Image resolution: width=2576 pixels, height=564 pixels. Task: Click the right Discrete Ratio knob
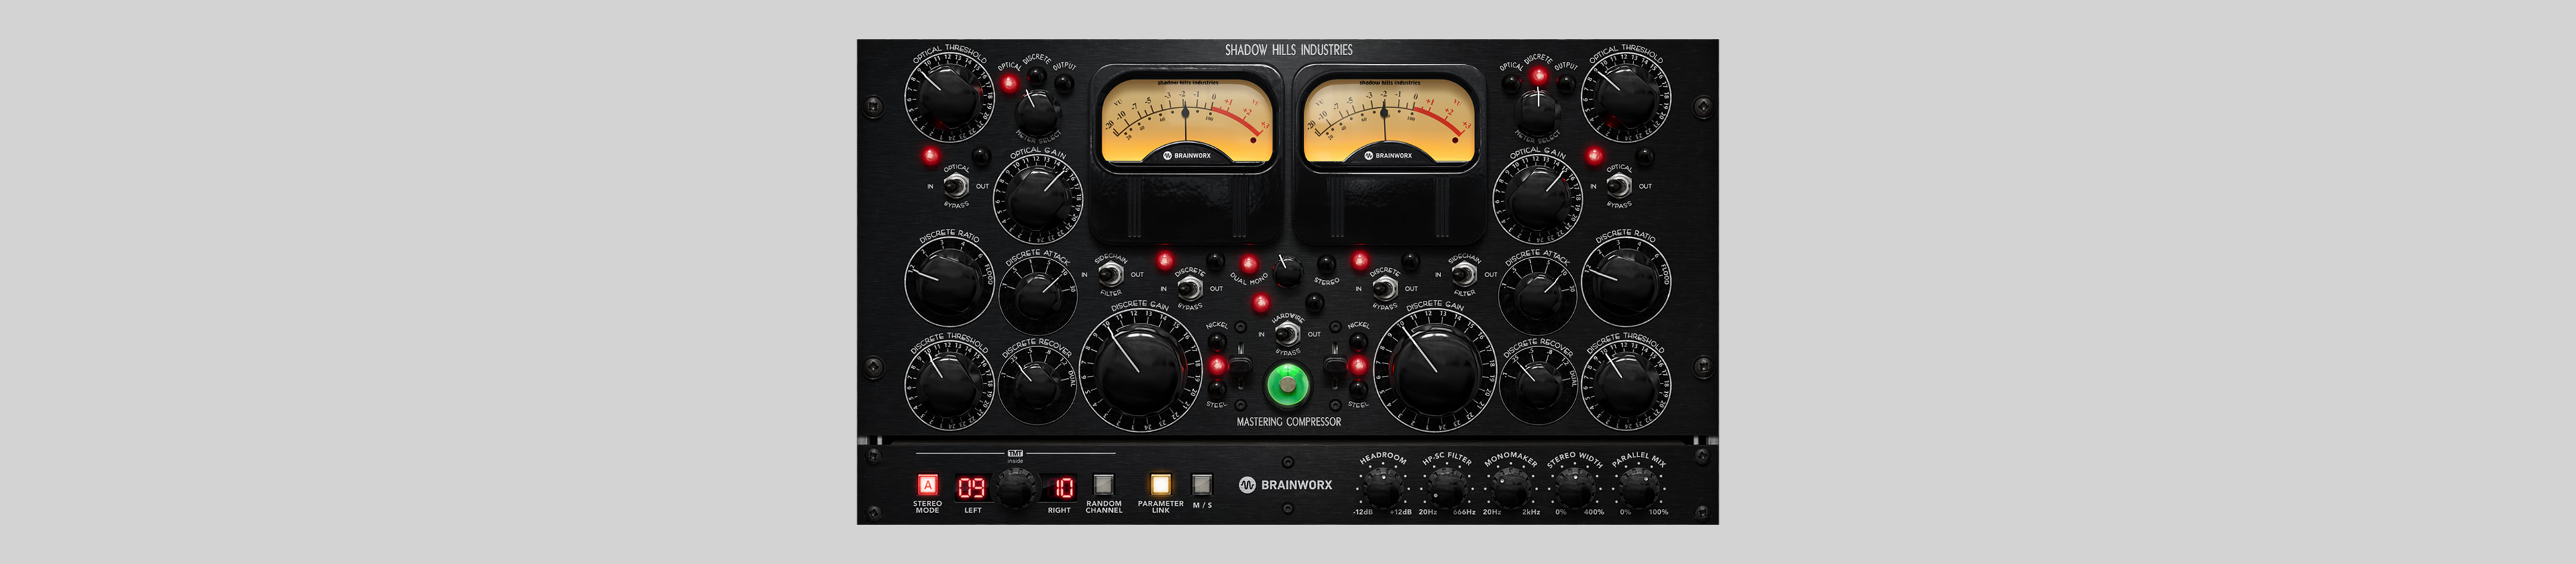1624,281
